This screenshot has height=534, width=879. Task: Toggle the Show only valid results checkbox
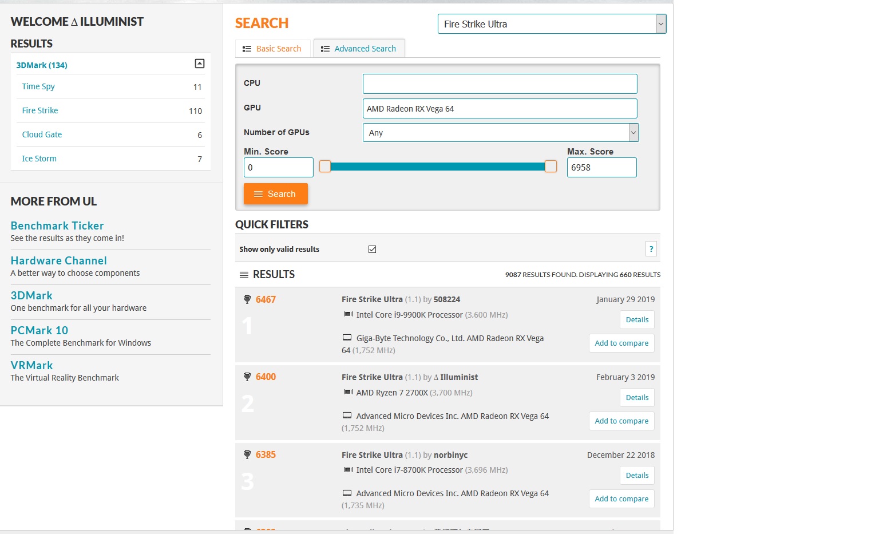click(x=372, y=249)
